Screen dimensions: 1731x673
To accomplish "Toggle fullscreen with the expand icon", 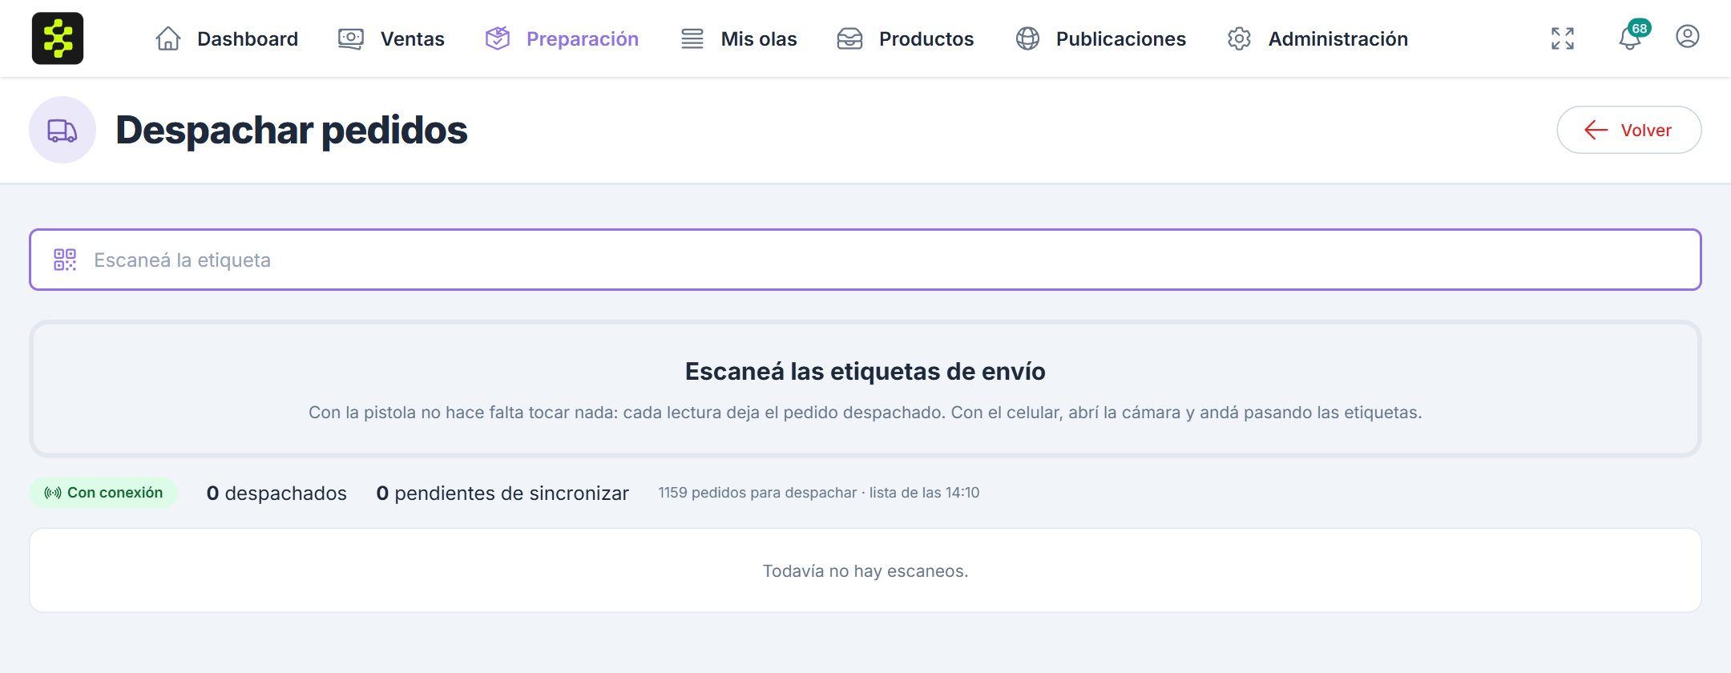I will (x=1563, y=38).
